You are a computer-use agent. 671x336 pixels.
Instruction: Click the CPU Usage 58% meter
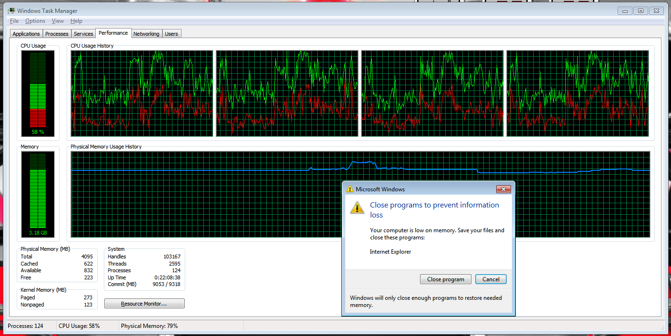pos(38,93)
